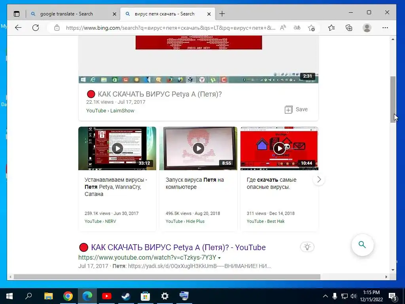The width and height of the screenshot is (405, 304).
Task: Click YouTube › Hide Plus source text
Action: tap(185, 221)
